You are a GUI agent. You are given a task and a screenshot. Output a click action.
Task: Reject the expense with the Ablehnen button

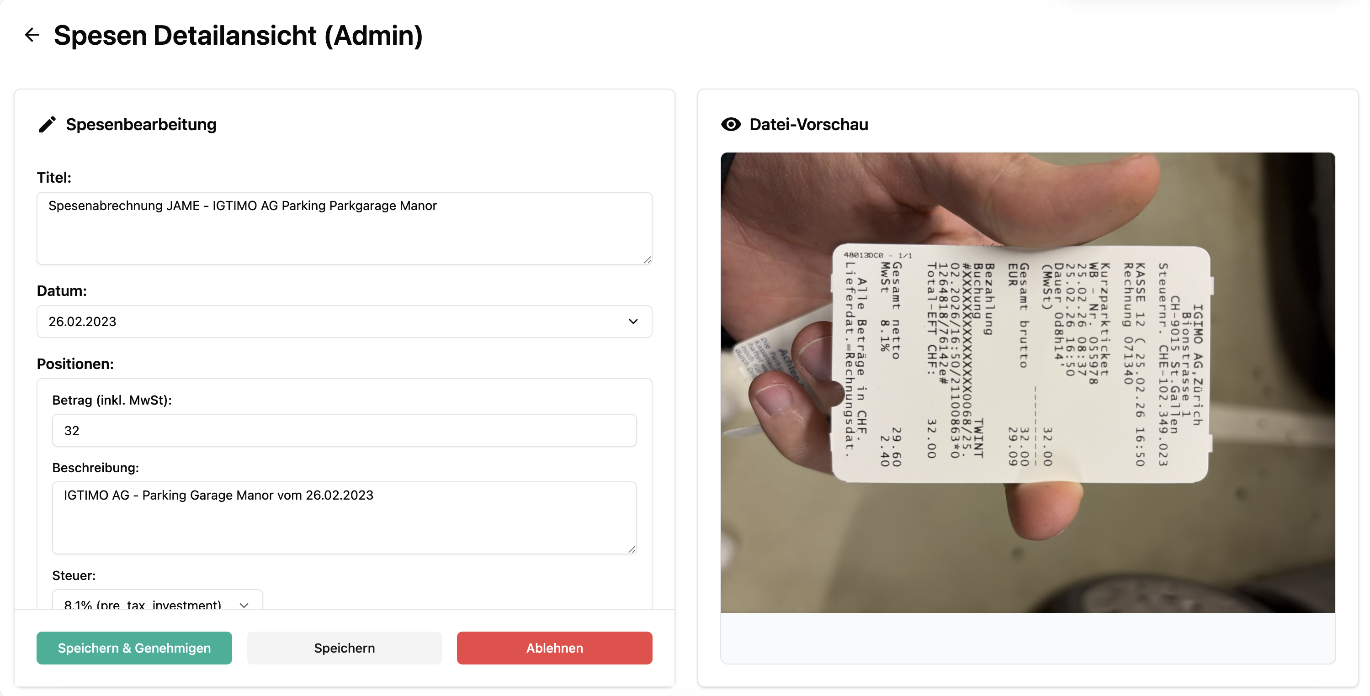pos(554,648)
